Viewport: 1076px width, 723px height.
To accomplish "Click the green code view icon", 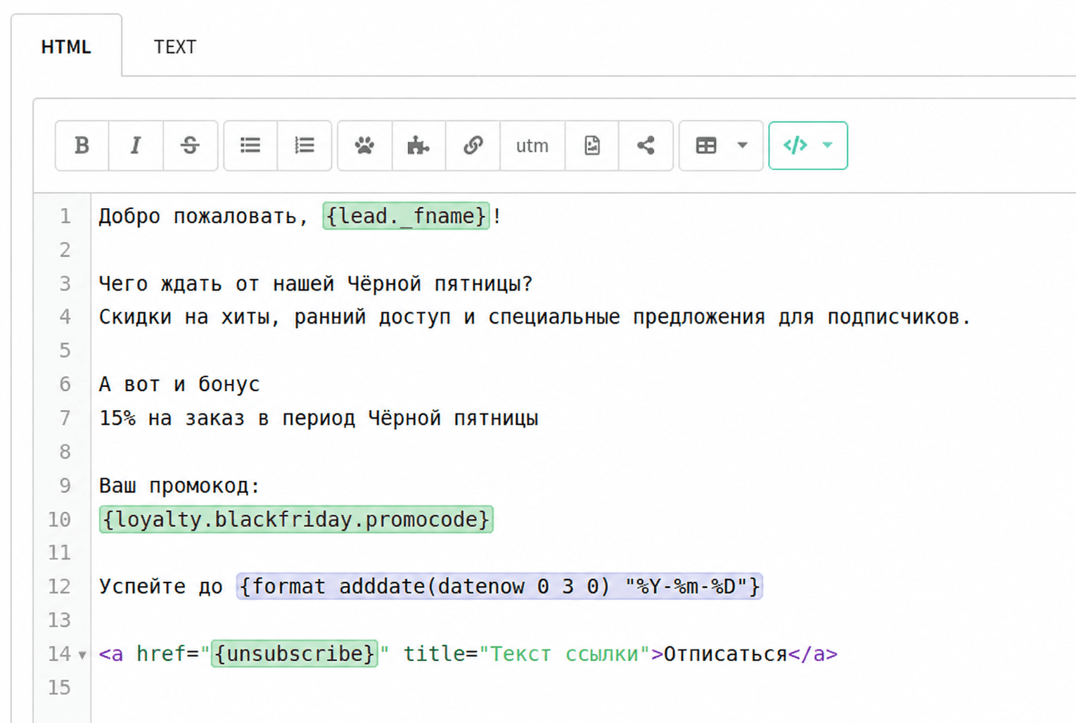I will 795,146.
